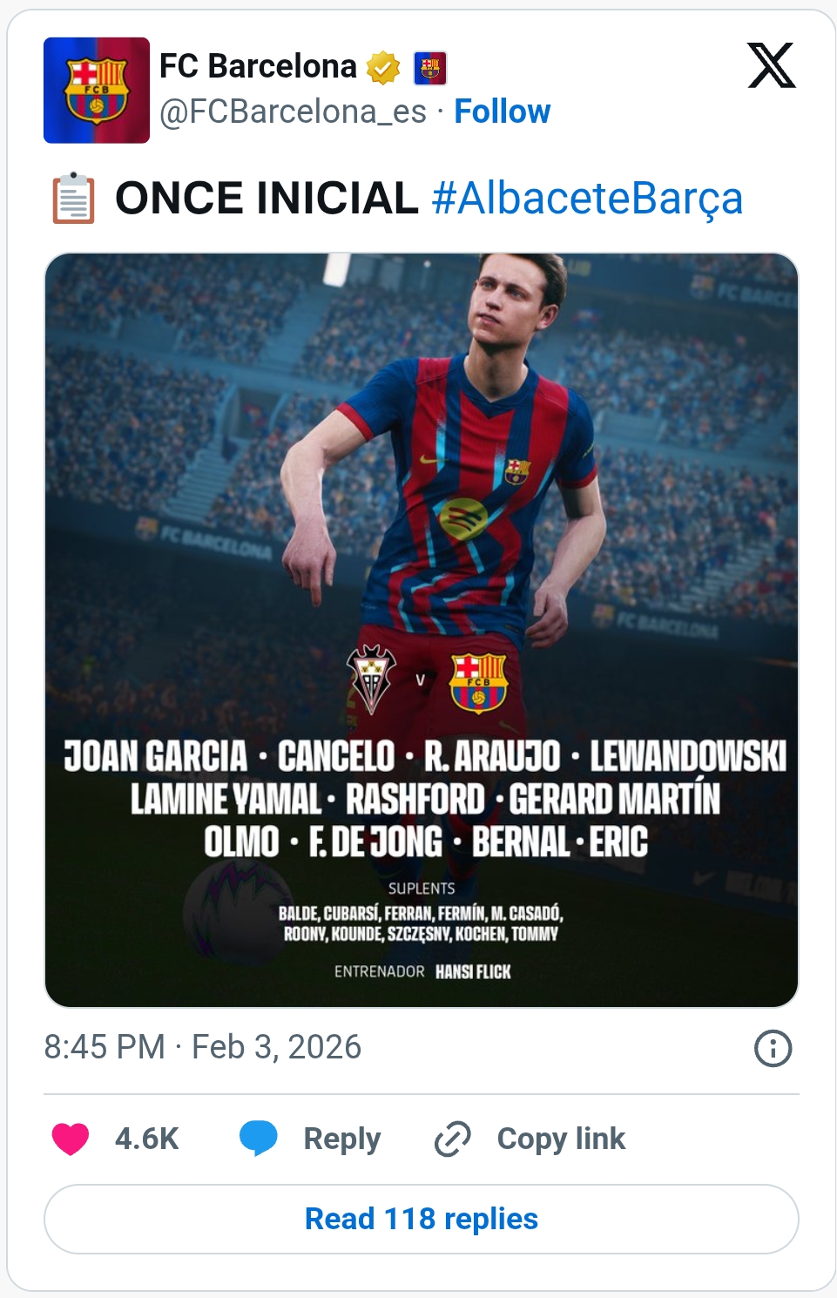Open the starting lineup image
Viewport: 837px width, 1298px height.
point(422,629)
